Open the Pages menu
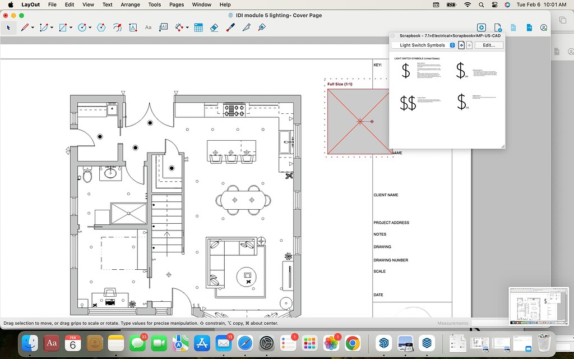Screen dimensions: 574x359 (x=176, y=4)
